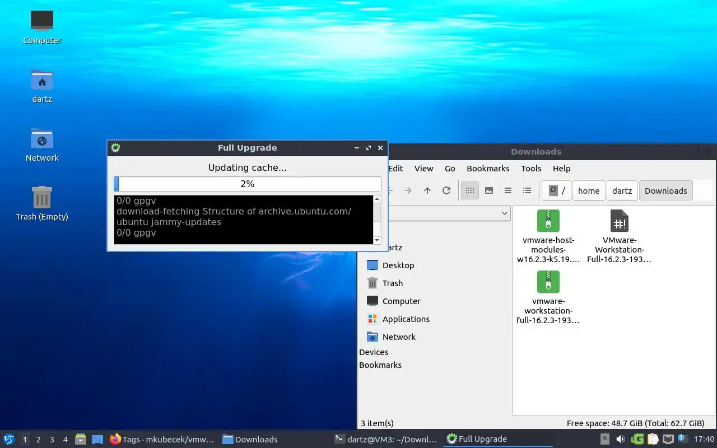Open the Help menu
The image size is (717, 448).
pyautogui.click(x=561, y=169)
